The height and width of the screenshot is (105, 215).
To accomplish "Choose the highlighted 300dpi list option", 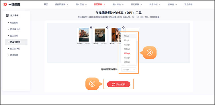I will pos(129,53).
